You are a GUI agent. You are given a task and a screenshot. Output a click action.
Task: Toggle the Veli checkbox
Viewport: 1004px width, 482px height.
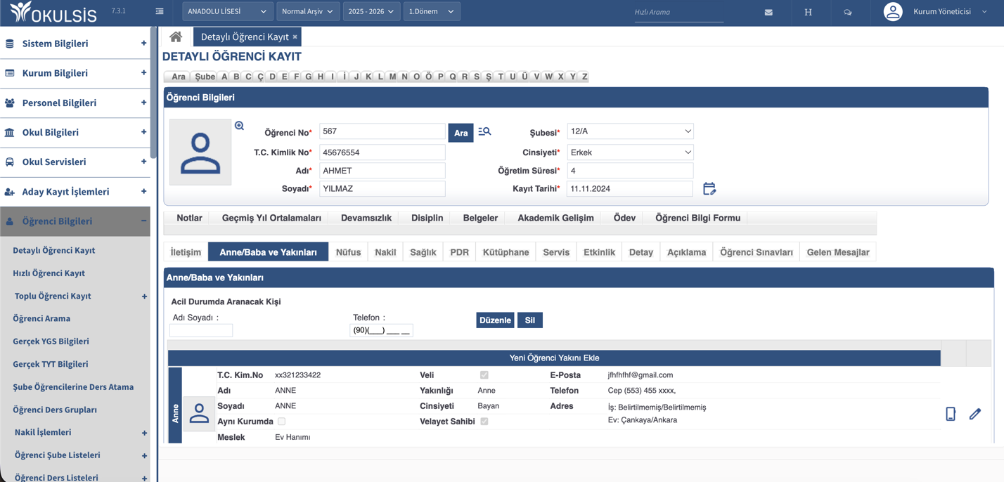pyautogui.click(x=484, y=375)
